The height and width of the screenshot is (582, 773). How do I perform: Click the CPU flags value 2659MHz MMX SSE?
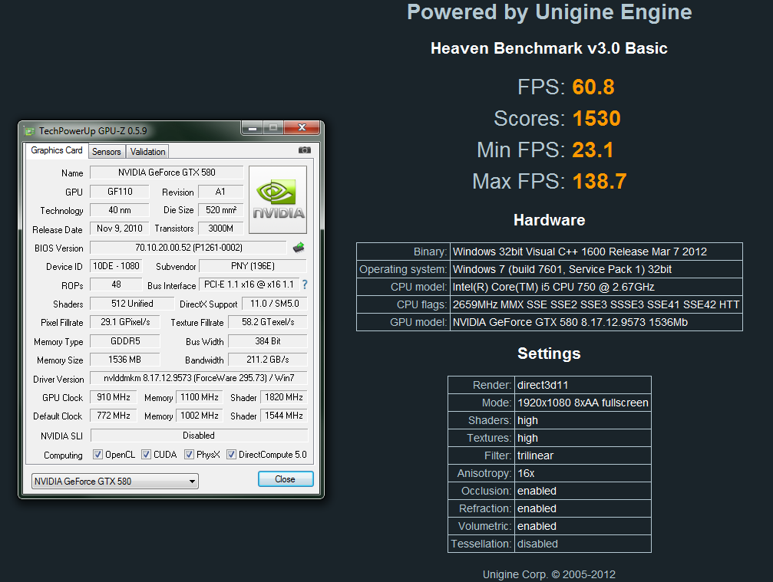pyautogui.click(x=596, y=304)
